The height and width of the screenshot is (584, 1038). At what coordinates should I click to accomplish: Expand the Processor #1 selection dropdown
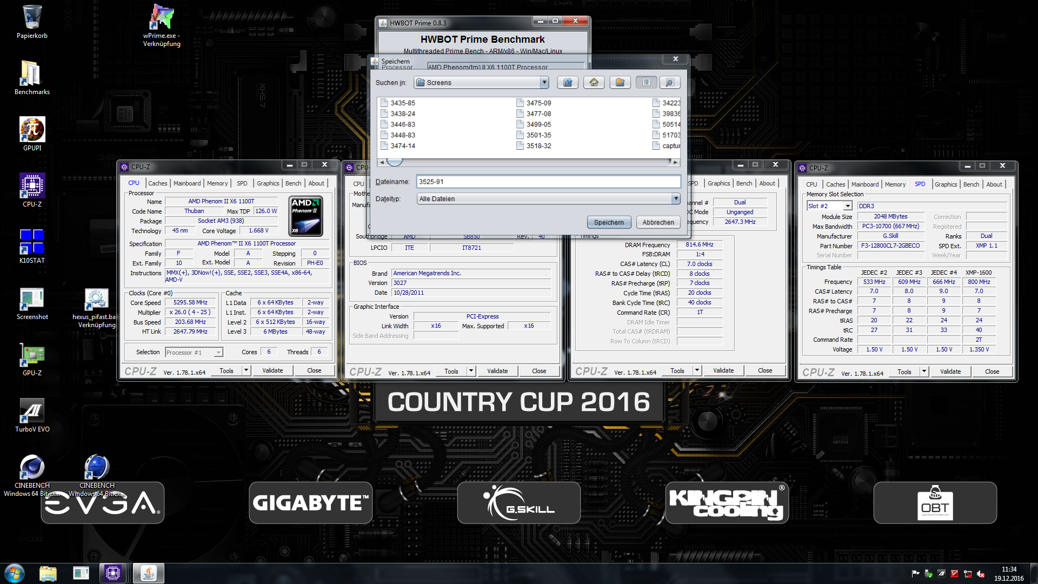pyautogui.click(x=218, y=353)
